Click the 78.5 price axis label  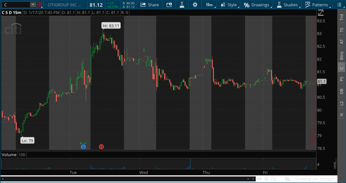[321, 149]
